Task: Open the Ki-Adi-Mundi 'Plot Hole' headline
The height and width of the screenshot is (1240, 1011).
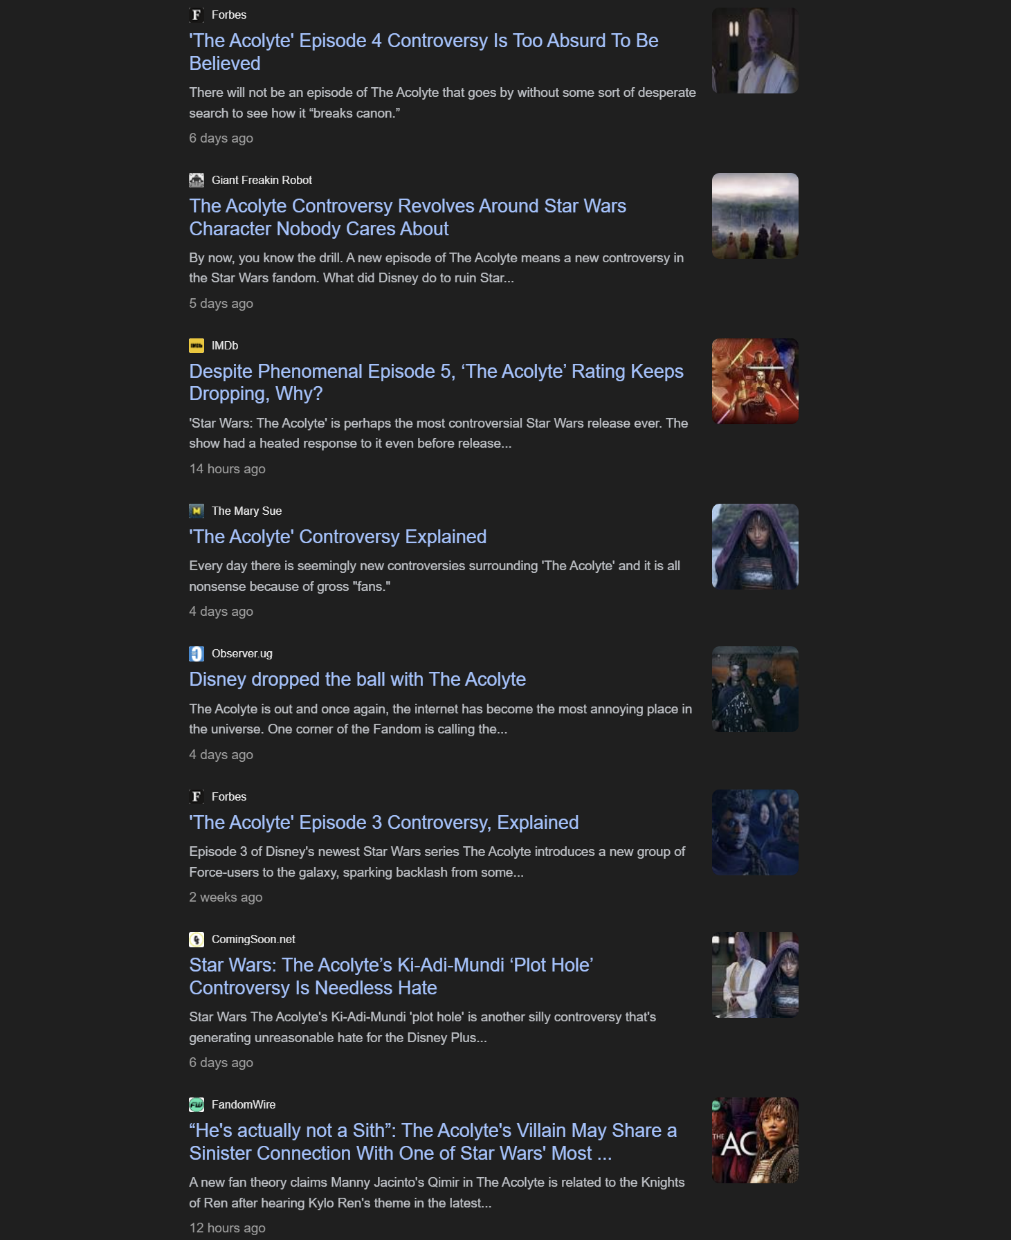Action: [x=391, y=976]
